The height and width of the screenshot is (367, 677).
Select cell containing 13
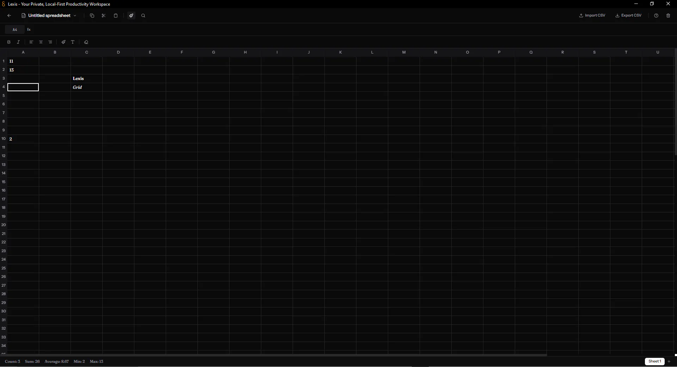coord(23,70)
